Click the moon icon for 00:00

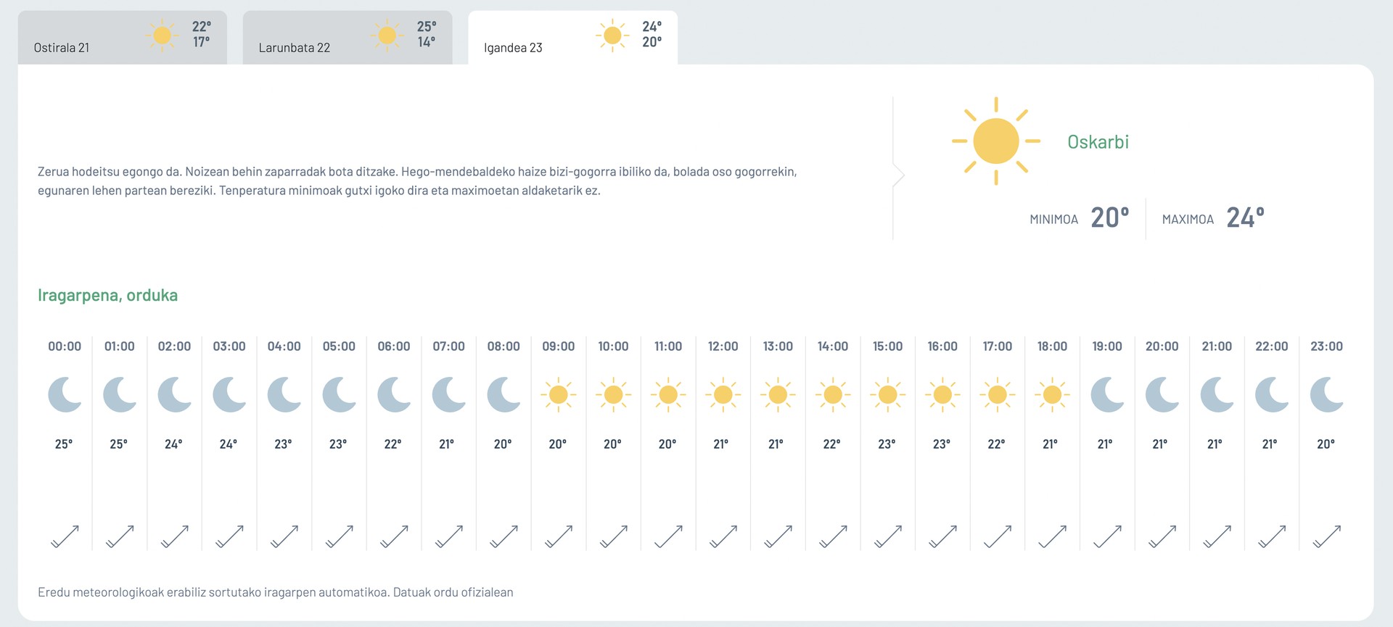point(65,394)
